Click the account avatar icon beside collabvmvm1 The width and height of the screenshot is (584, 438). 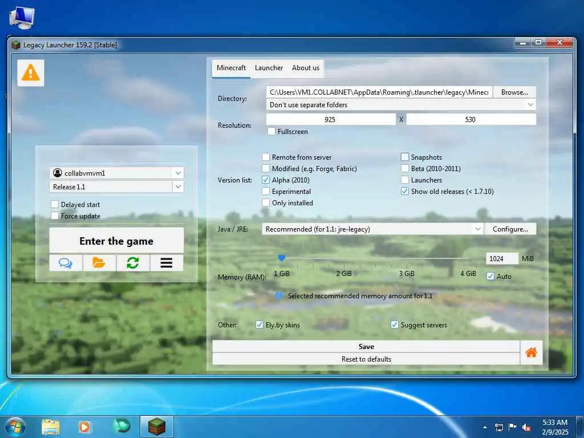(58, 173)
